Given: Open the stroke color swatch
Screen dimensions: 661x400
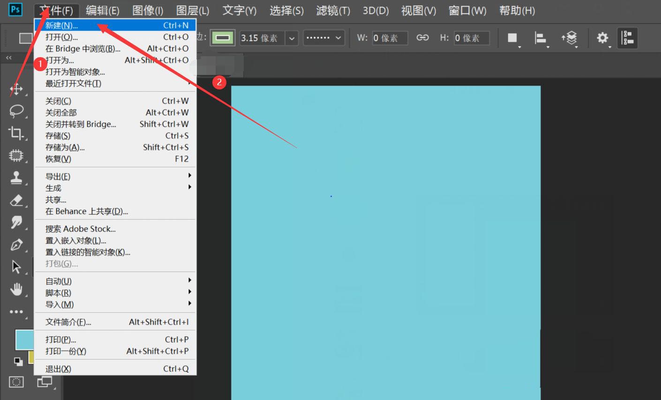Looking at the screenshot, I should (x=223, y=38).
